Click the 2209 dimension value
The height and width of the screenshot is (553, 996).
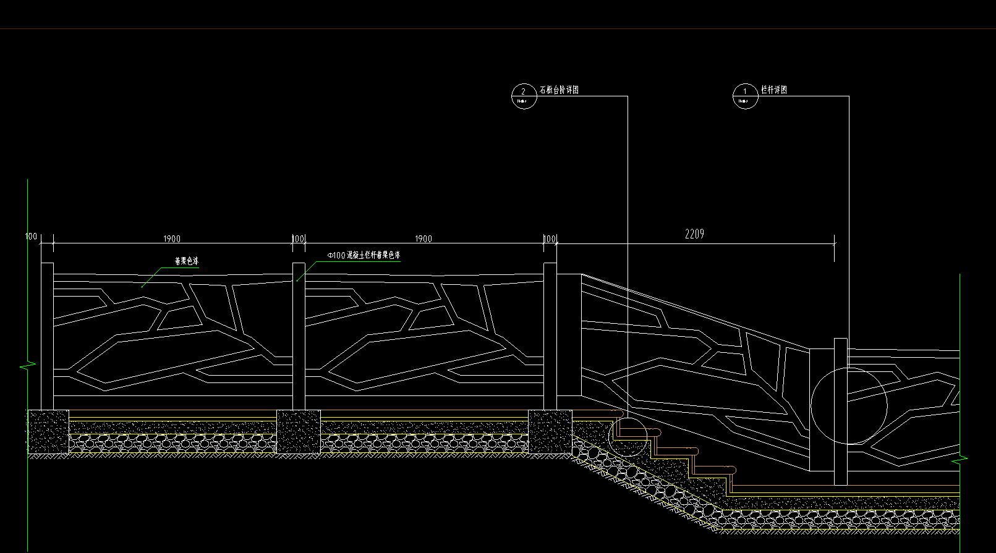tap(694, 234)
